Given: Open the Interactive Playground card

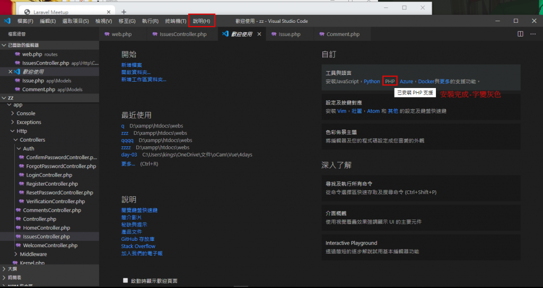Looking at the screenshot, I should 421,247.
